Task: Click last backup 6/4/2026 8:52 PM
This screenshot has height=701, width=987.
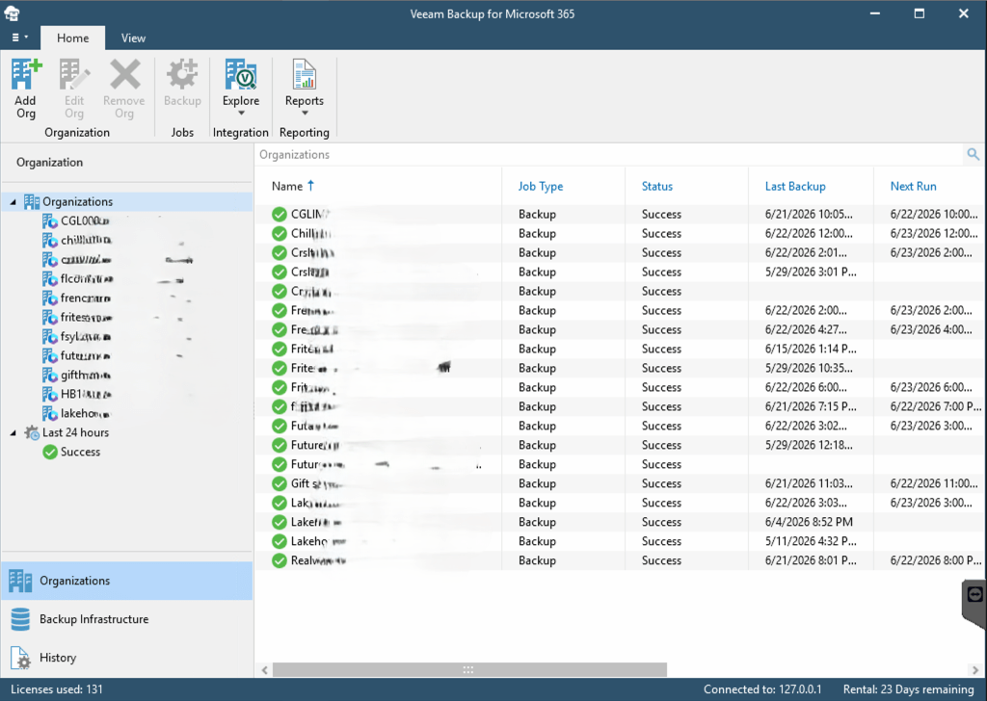Action: point(809,522)
